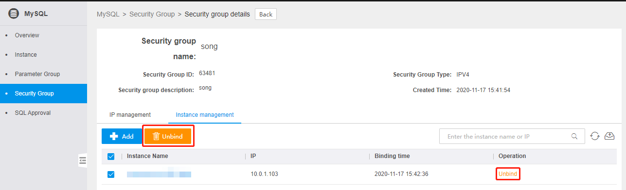Focus the instance name or IP search field
The width and height of the screenshot is (626, 190).
(x=505, y=136)
